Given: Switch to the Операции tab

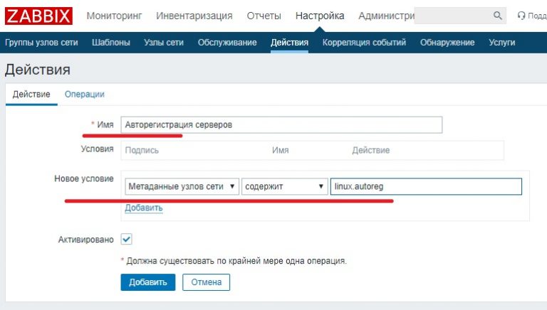Looking at the screenshot, I should point(84,94).
